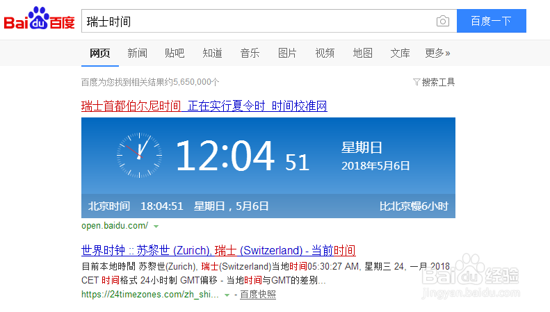Click the 24timezones.com URL

coord(149,295)
